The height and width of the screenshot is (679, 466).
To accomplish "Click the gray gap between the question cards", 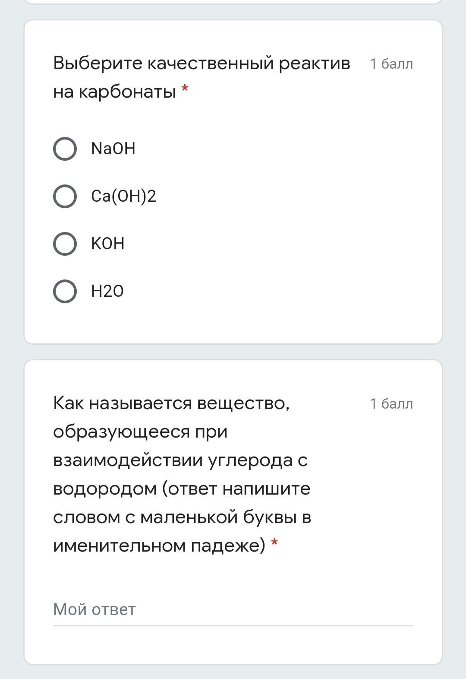I will pos(233,352).
